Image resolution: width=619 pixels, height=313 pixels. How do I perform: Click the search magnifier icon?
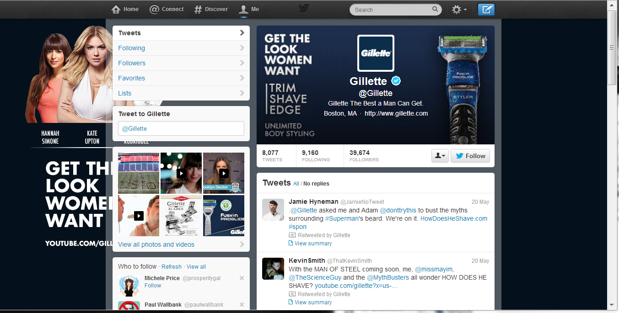click(435, 9)
